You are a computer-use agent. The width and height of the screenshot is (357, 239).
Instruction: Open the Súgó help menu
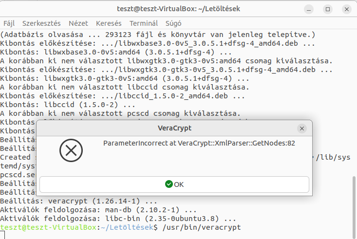(x=173, y=23)
